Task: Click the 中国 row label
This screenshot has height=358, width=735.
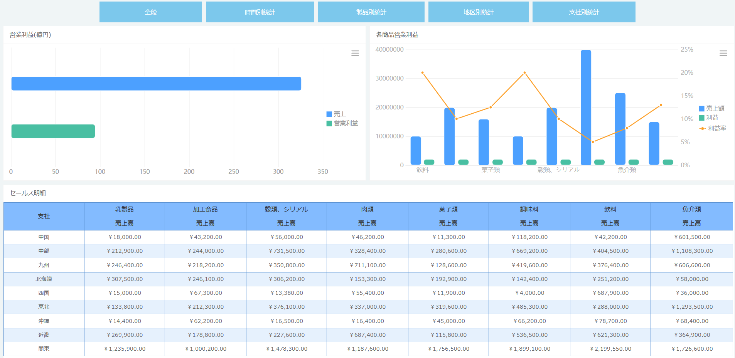Action: (44, 237)
